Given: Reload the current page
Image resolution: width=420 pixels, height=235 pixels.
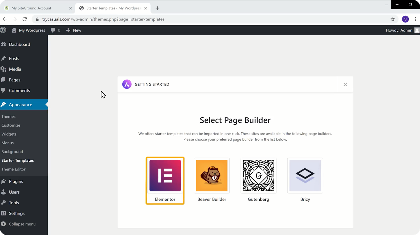Looking at the screenshot, I should 25,19.
